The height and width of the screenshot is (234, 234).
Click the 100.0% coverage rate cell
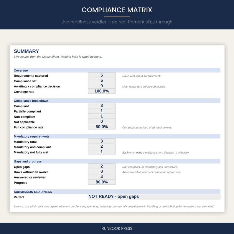click(102, 91)
